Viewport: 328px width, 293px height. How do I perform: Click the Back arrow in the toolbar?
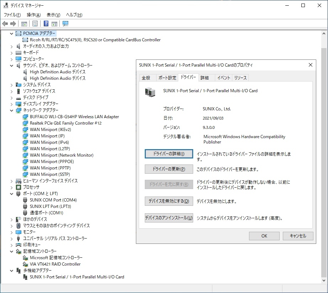pyautogui.click(x=5, y=23)
